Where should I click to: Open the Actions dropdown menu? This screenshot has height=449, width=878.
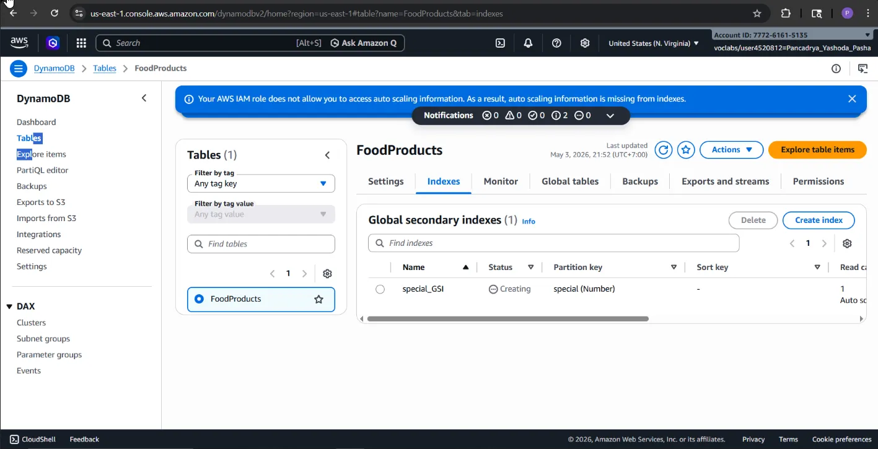pos(731,149)
